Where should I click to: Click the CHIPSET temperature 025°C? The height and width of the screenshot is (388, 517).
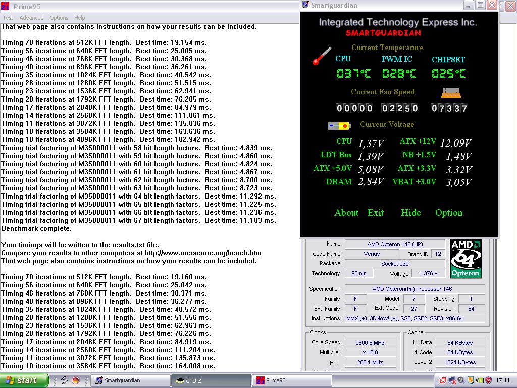[x=448, y=73]
